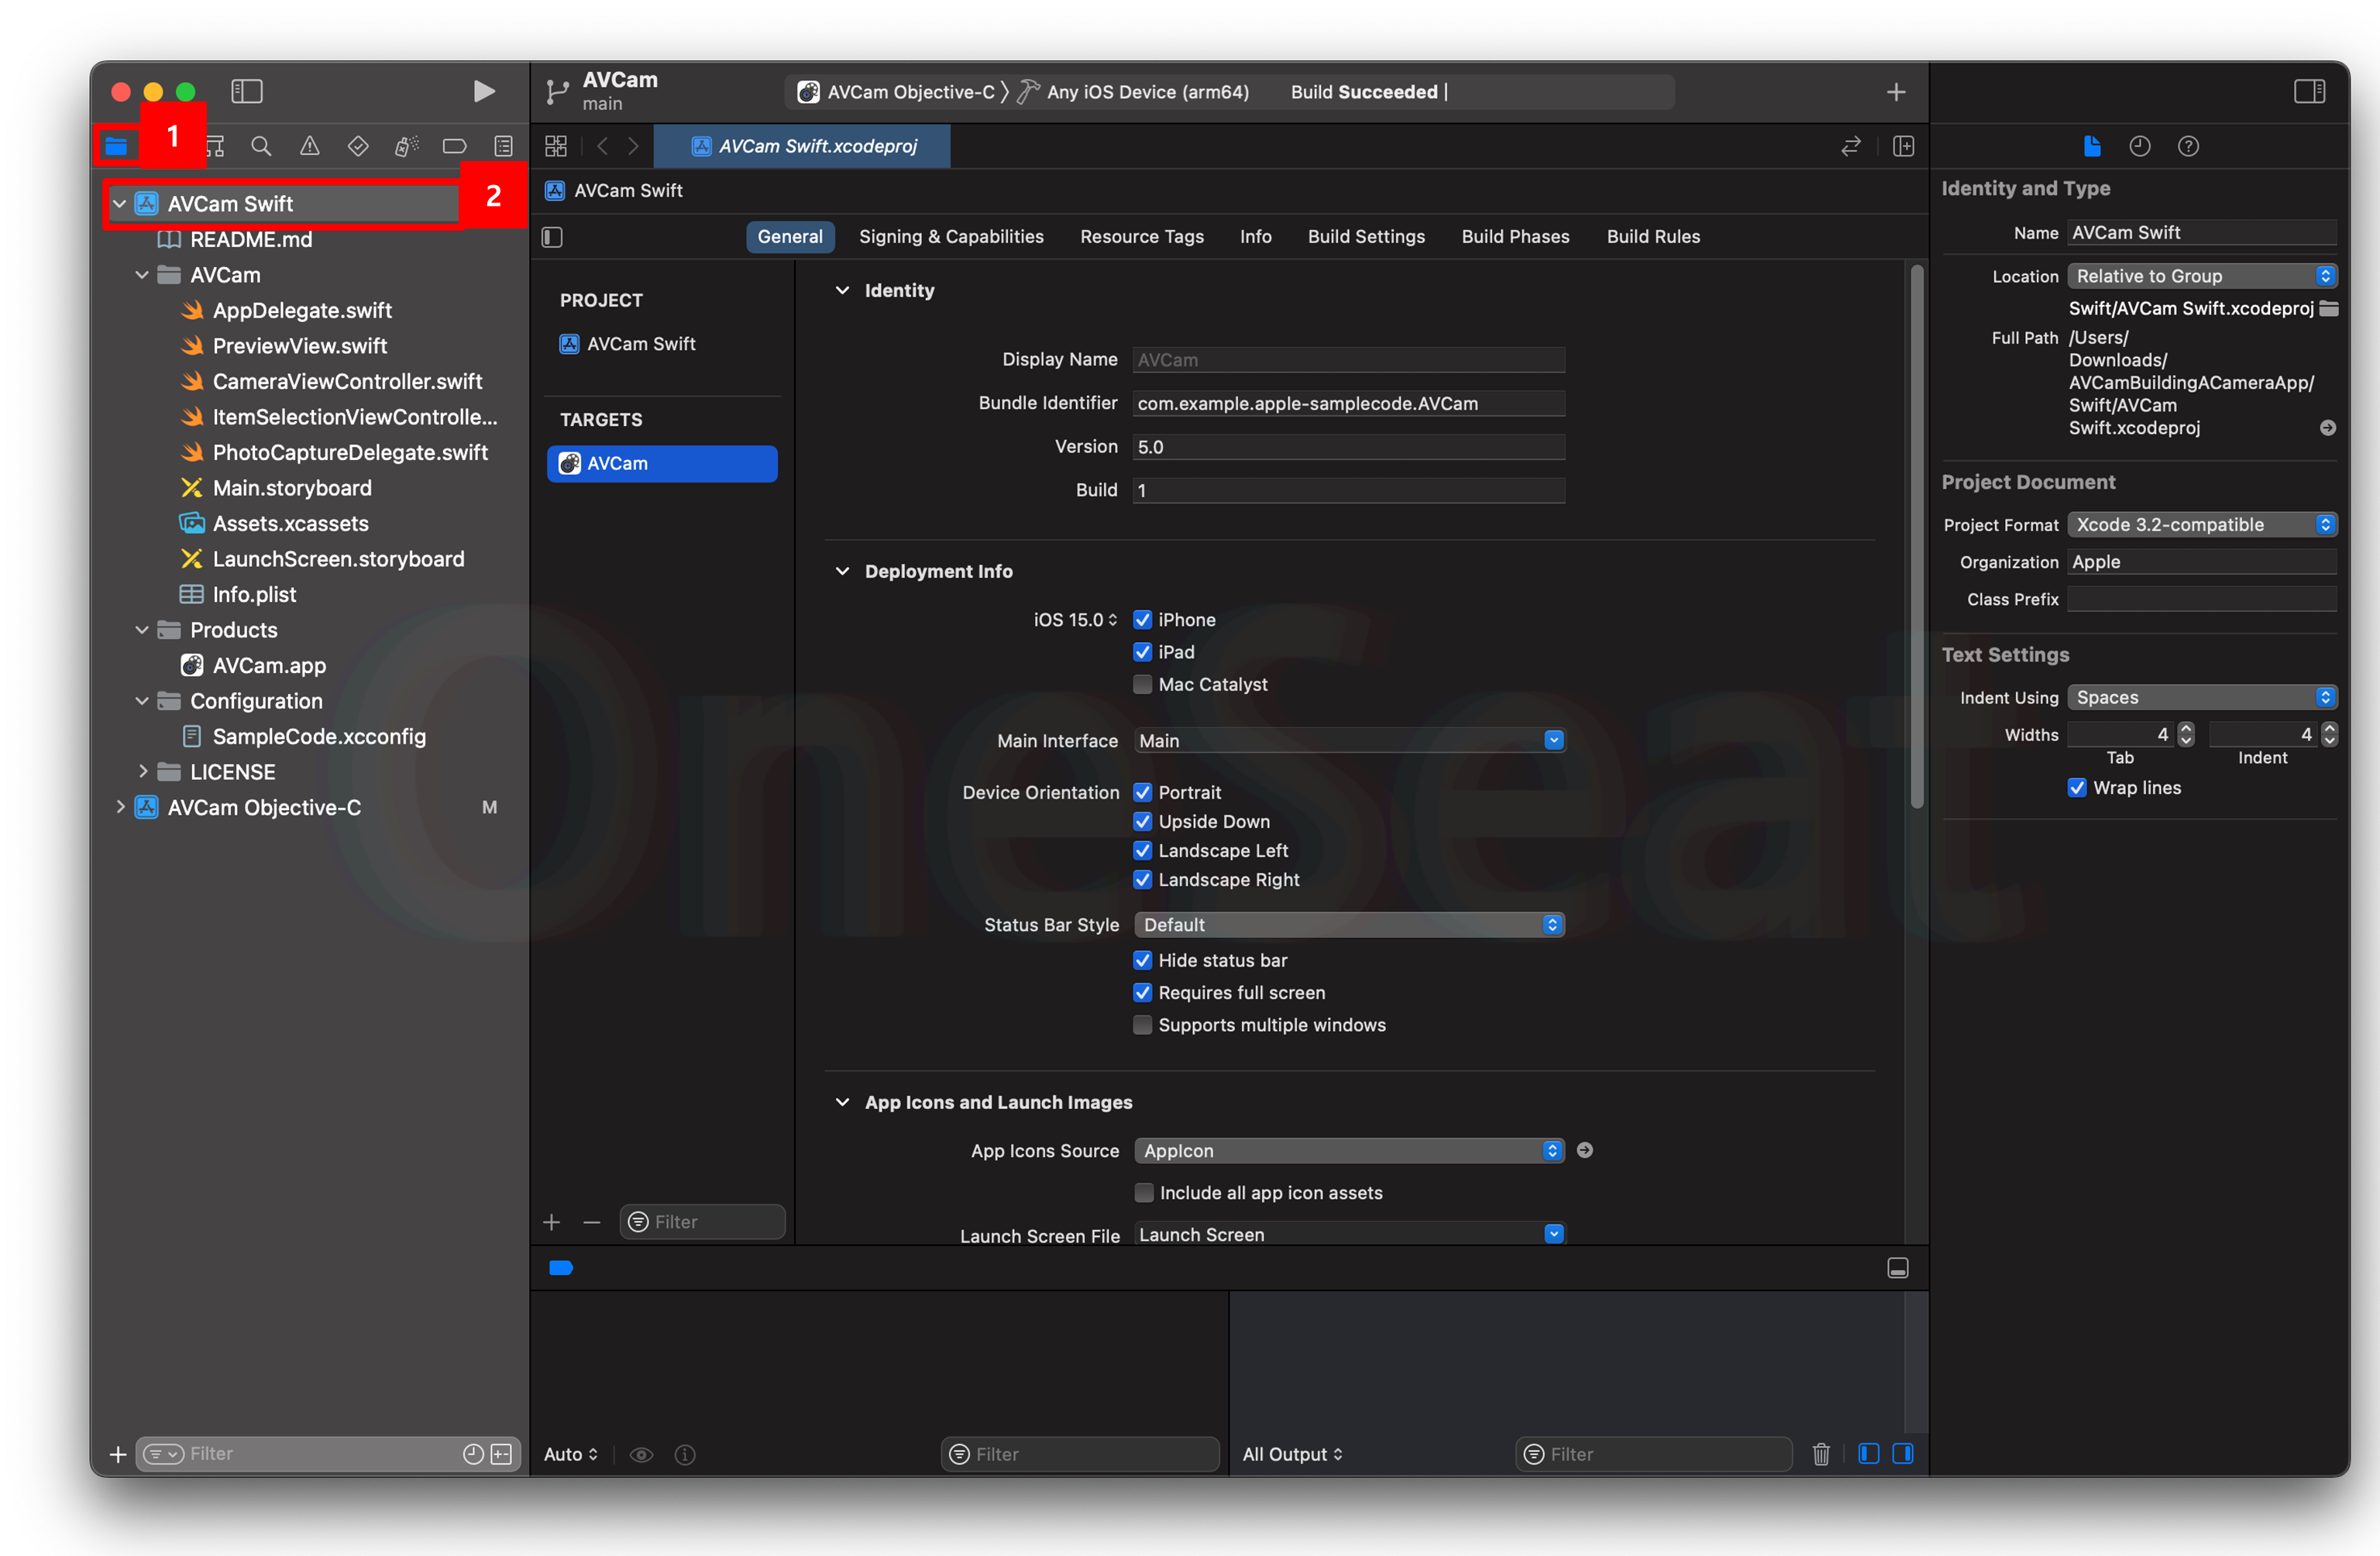2380x1556 pixels.
Task: Switch to Signing & Capabilities tab
Action: pos(951,237)
